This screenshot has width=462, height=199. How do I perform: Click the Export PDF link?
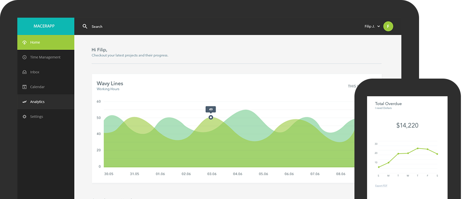tap(381, 186)
